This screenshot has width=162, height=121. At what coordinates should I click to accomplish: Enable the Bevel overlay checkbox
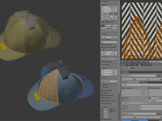[111, 112]
